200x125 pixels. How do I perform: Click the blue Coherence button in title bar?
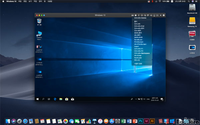point(44,15)
